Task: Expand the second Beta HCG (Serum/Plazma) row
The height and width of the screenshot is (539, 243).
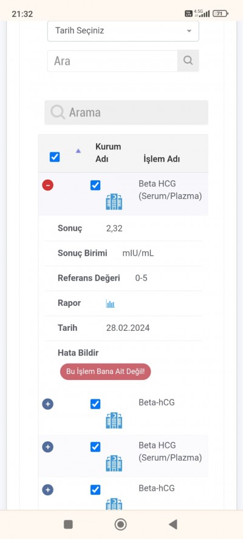Action: click(48, 447)
